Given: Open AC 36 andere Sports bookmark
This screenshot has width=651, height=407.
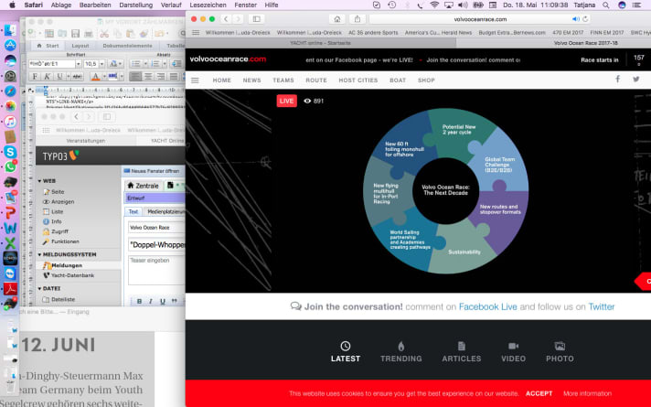Looking at the screenshot, I should click(373, 32).
